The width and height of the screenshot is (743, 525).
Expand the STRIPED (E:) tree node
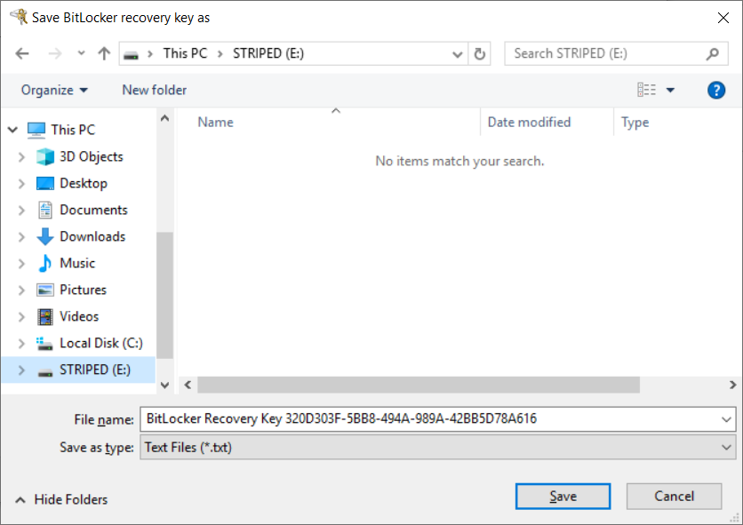pyautogui.click(x=21, y=370)
